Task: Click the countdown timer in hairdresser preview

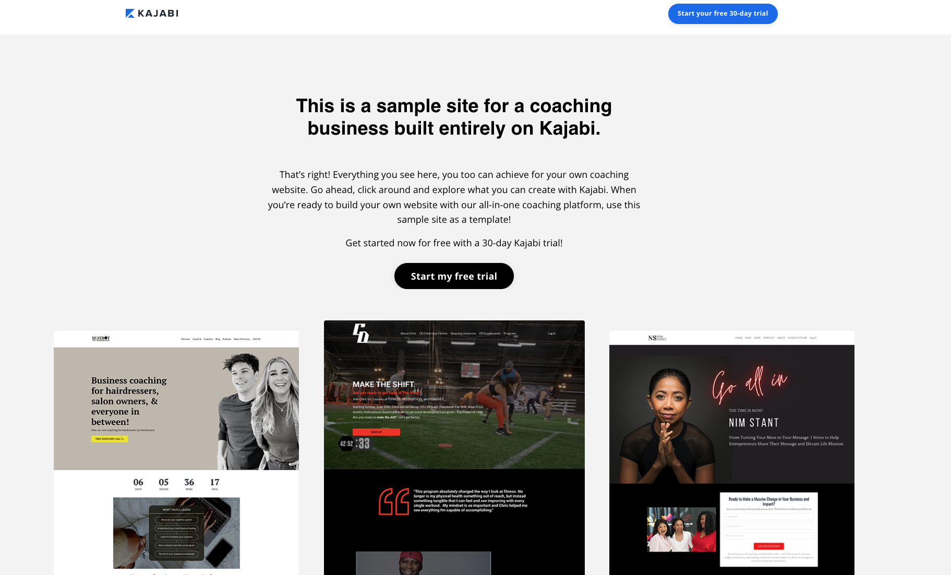Action: click(x=176, y=484)
